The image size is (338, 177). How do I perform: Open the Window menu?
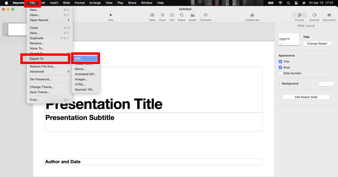click(147, 3)
